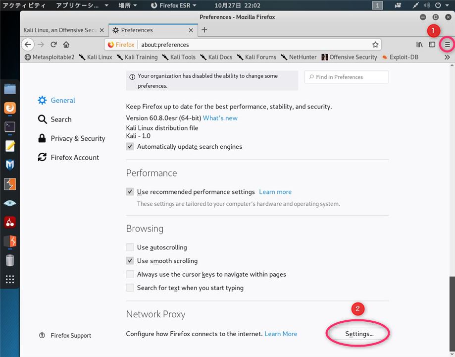Open the Files folder icon in the dock
Screen dimensions: 455x357
10,89
